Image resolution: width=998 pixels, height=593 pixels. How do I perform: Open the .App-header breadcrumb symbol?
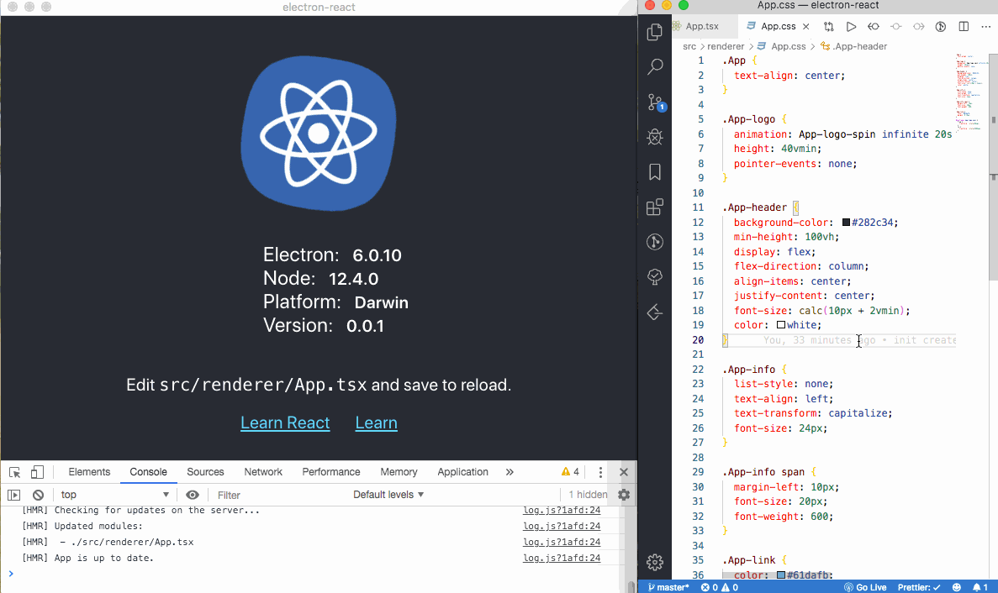[x=853, y=46]
